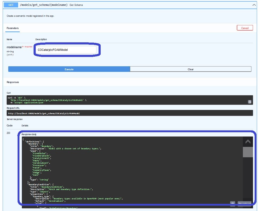
Task: Click the scroll-up arrow in the response body
Action: 248,142
